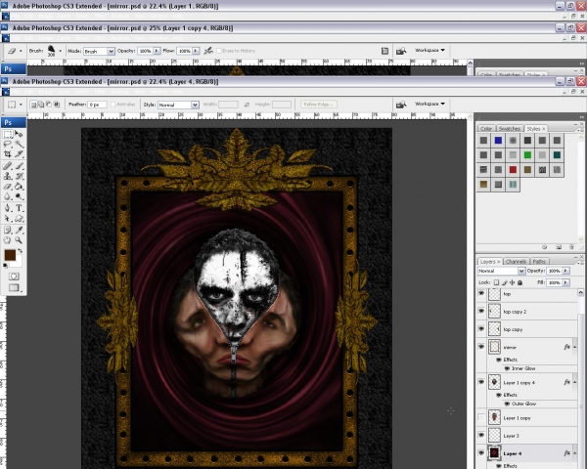Select the Notes tool

[8, 230]
